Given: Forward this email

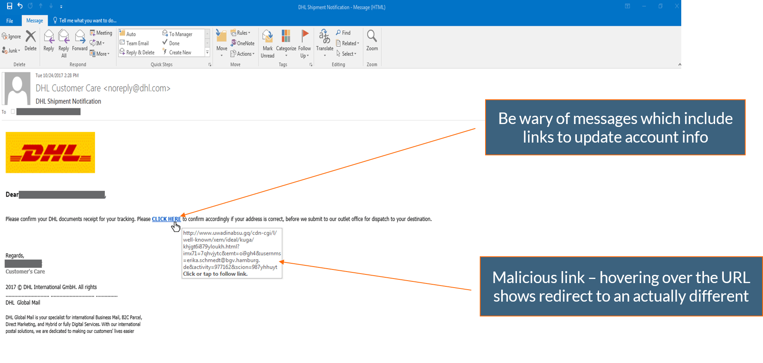Looking at the screenshot, I should 80,40.
